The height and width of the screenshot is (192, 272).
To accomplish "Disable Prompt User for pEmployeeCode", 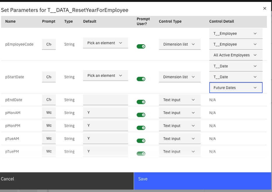I will [141, 46].
